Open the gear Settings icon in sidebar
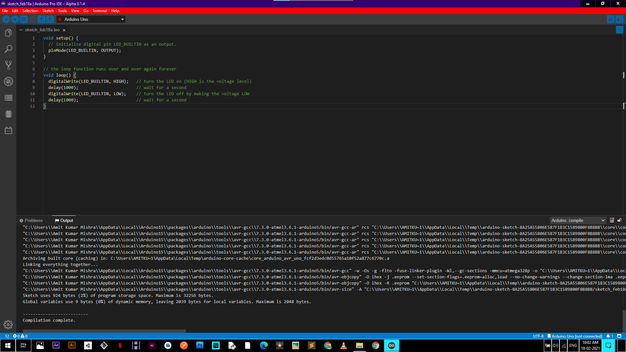This screenshot has height=352, width=626. click(8, 325)
